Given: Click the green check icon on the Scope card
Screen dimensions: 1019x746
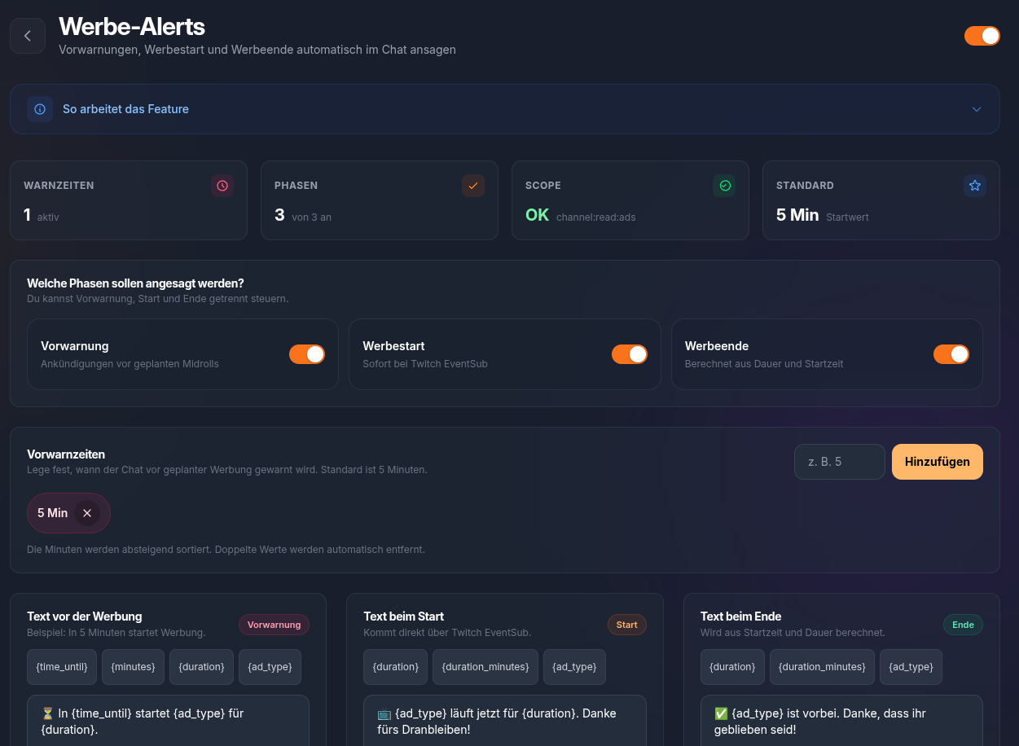Looking at the screenshot, I should click(x=724, y=185).
